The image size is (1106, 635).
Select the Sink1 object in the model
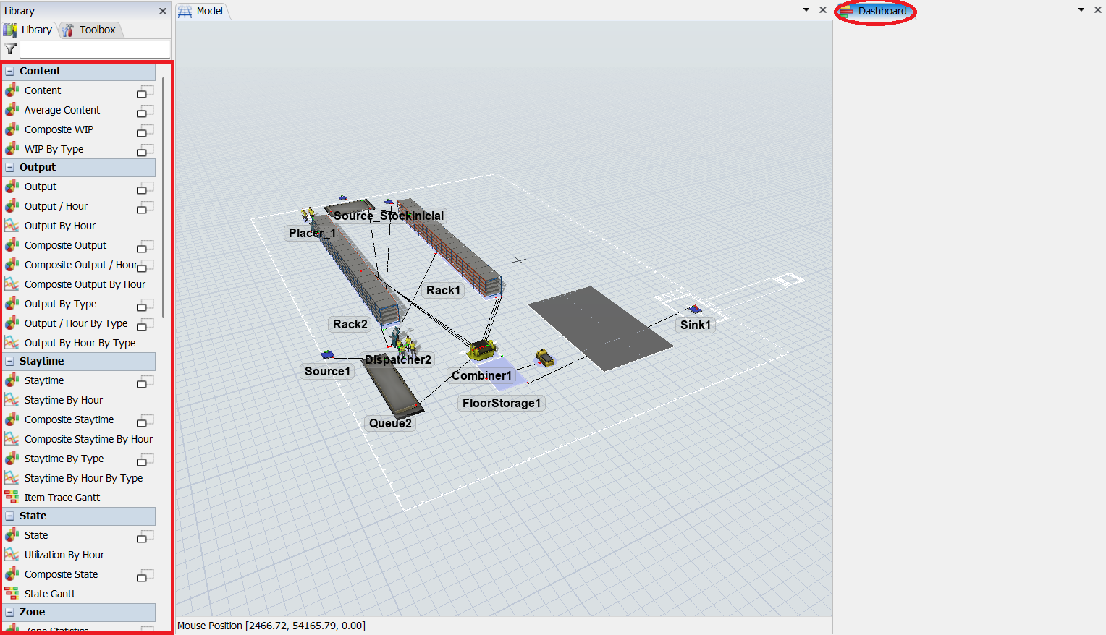pos(695,310)
